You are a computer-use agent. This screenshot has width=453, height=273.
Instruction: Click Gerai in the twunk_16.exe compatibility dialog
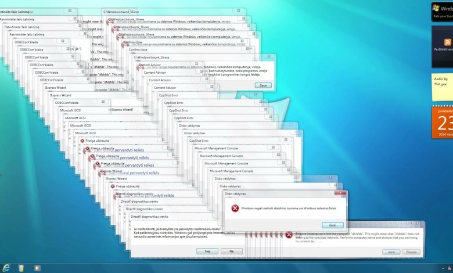point(263,85)
